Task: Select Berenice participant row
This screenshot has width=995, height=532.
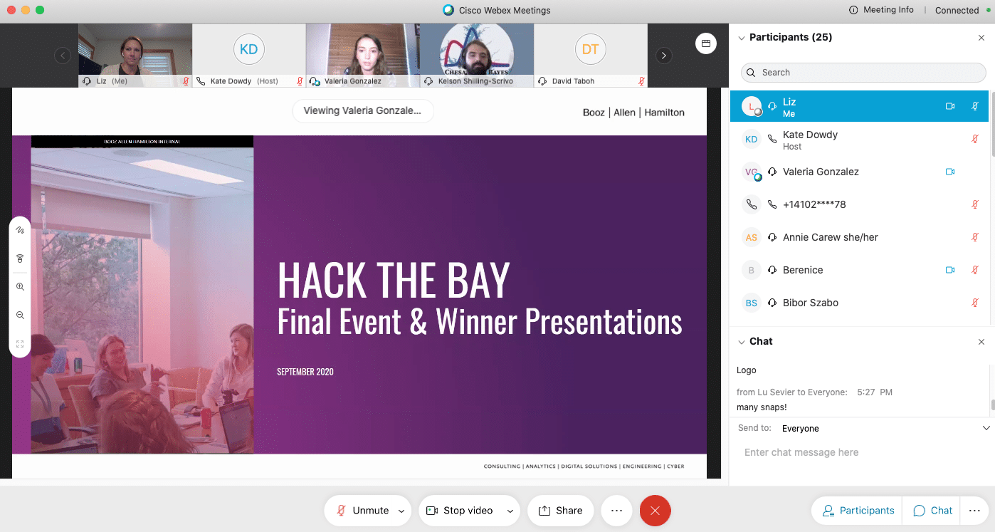Action: tap(859, 270)
